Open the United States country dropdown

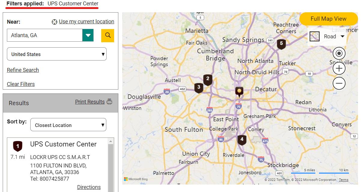click(x=56, y=54)
